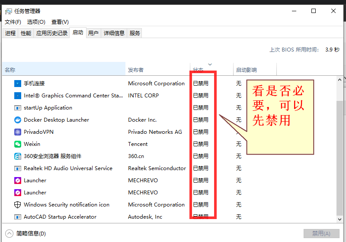346x242 pixels.
Task: Click the Intel Graphics Command Center icon
Action: tap(18, 96)
